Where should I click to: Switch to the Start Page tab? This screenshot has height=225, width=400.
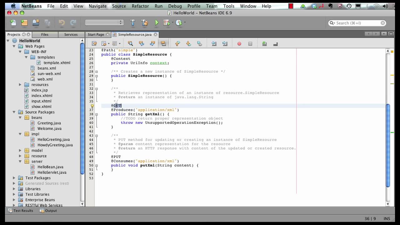point(96,34)
